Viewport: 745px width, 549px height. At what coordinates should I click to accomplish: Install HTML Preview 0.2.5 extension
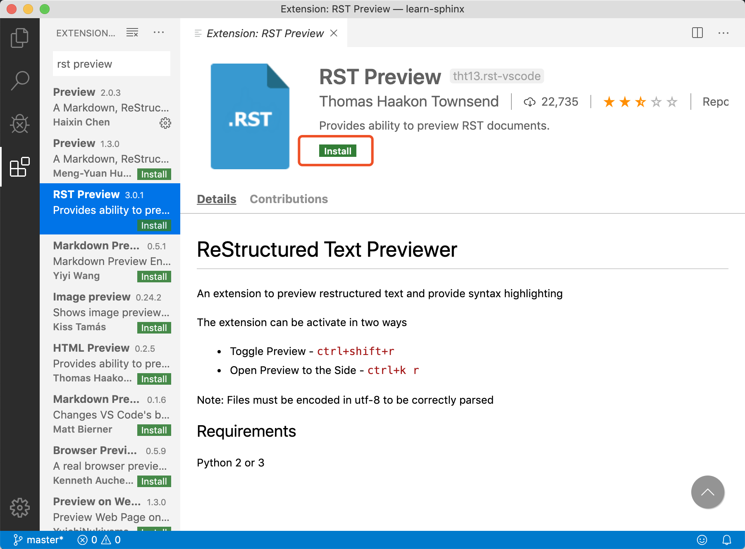154,379
